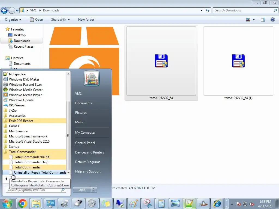
Task: Toggle the preview pane icon
Action: pyautogui.click(x=263, y=20)
